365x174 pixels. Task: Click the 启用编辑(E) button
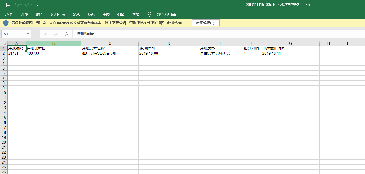click(205, 23)
